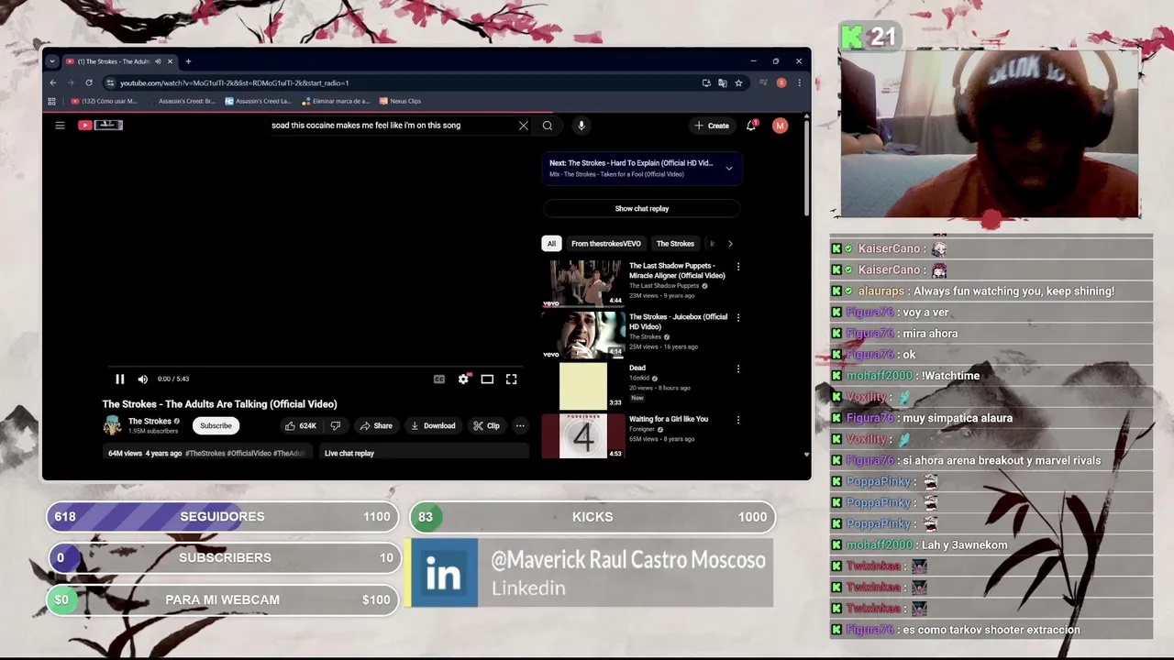Viewport: 1174px width, 660px height.
Task: Run the search with the magnifier icon
Action: coord(548,126)
